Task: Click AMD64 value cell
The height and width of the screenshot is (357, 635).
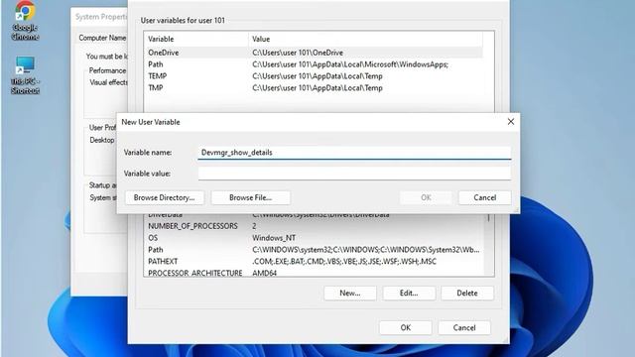Action: point(265,274)
